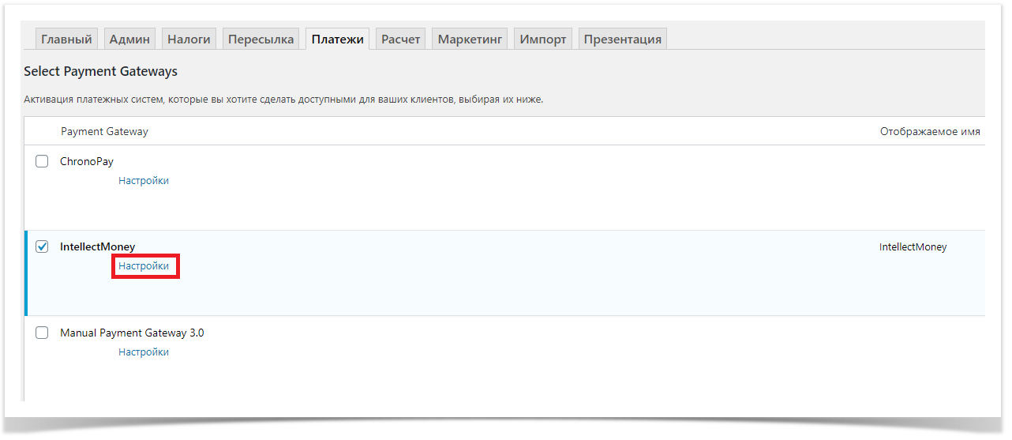Open Настройки link under ChronoPay
Screen dimensions: 1012x440
pyautogui.click(x=144, y=181)
